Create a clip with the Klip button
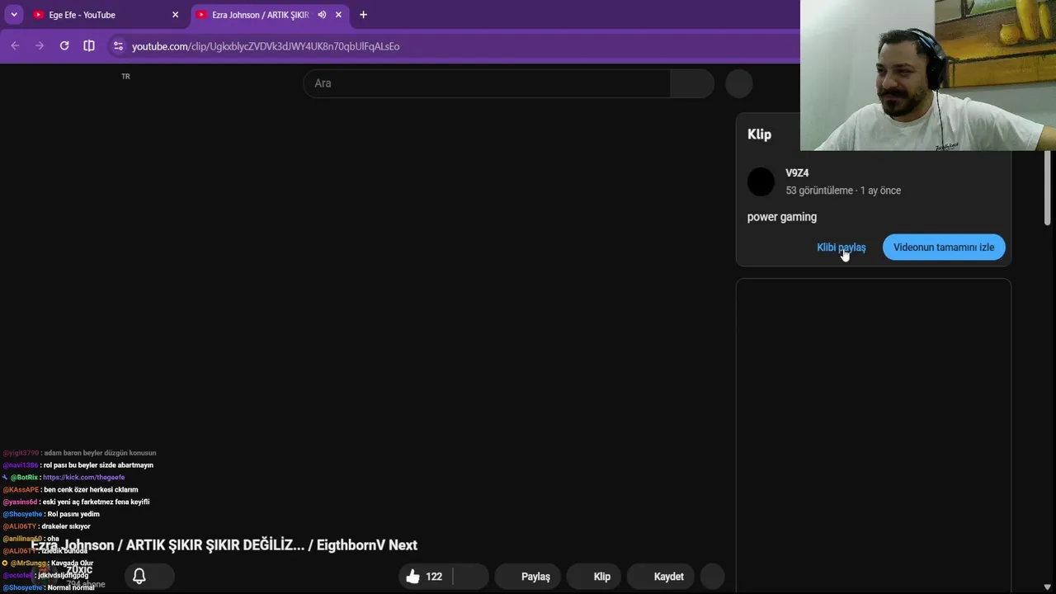 click(595, 577)
